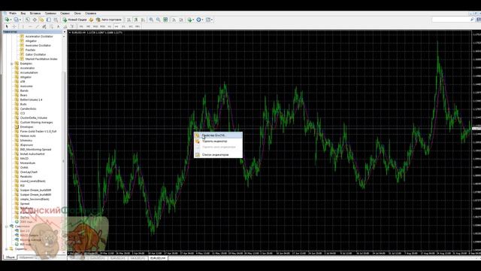Click the zoom in magnifier icon
This screenshot has width=481, height=271.
point(151,20)
